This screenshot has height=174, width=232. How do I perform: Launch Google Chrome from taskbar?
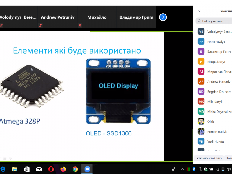(x=75, y=169)
